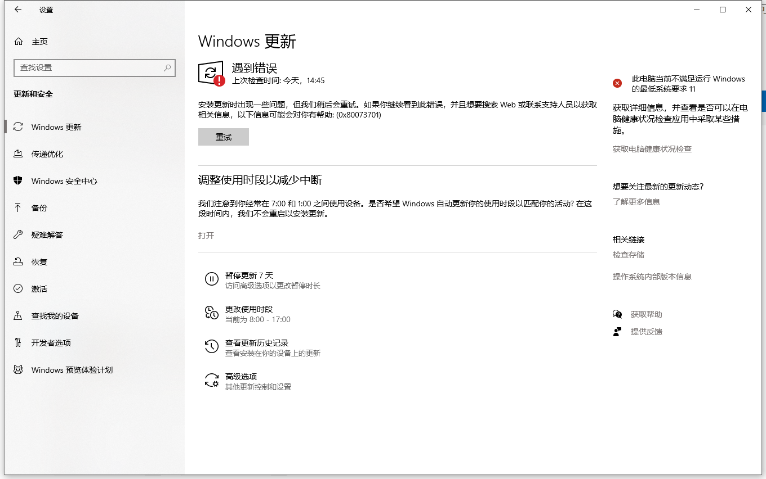Image resolution: width=766 pixels, height=479 pixels.
Task: Click the 重试 retry button
Action: 224,137
